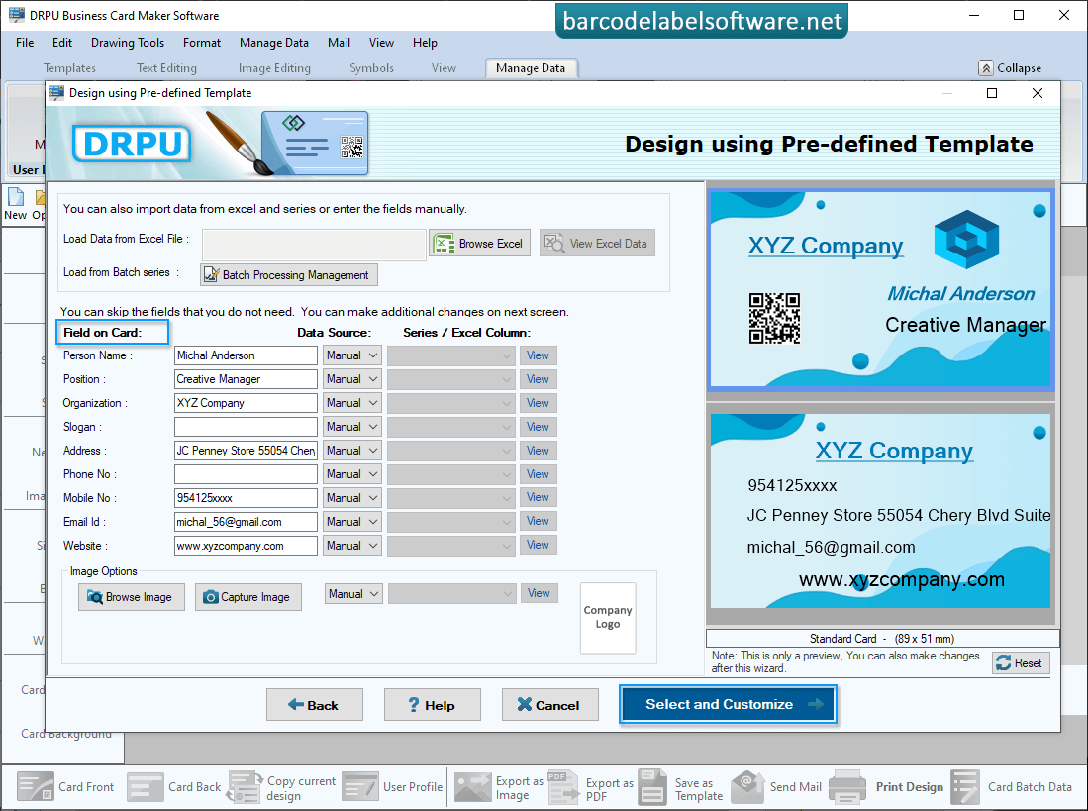Click Browse Image button

[x=132, y=597]
